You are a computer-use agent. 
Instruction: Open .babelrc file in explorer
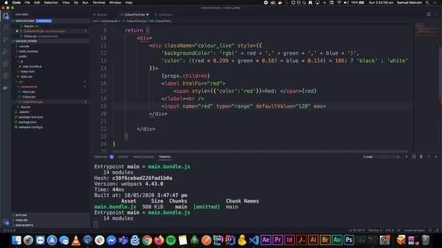(x=24, y=112)
